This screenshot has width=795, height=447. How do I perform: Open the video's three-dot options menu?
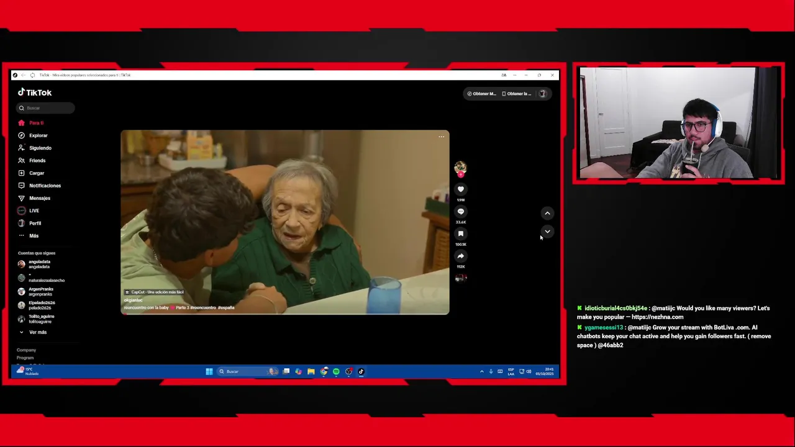coord(441,137)
